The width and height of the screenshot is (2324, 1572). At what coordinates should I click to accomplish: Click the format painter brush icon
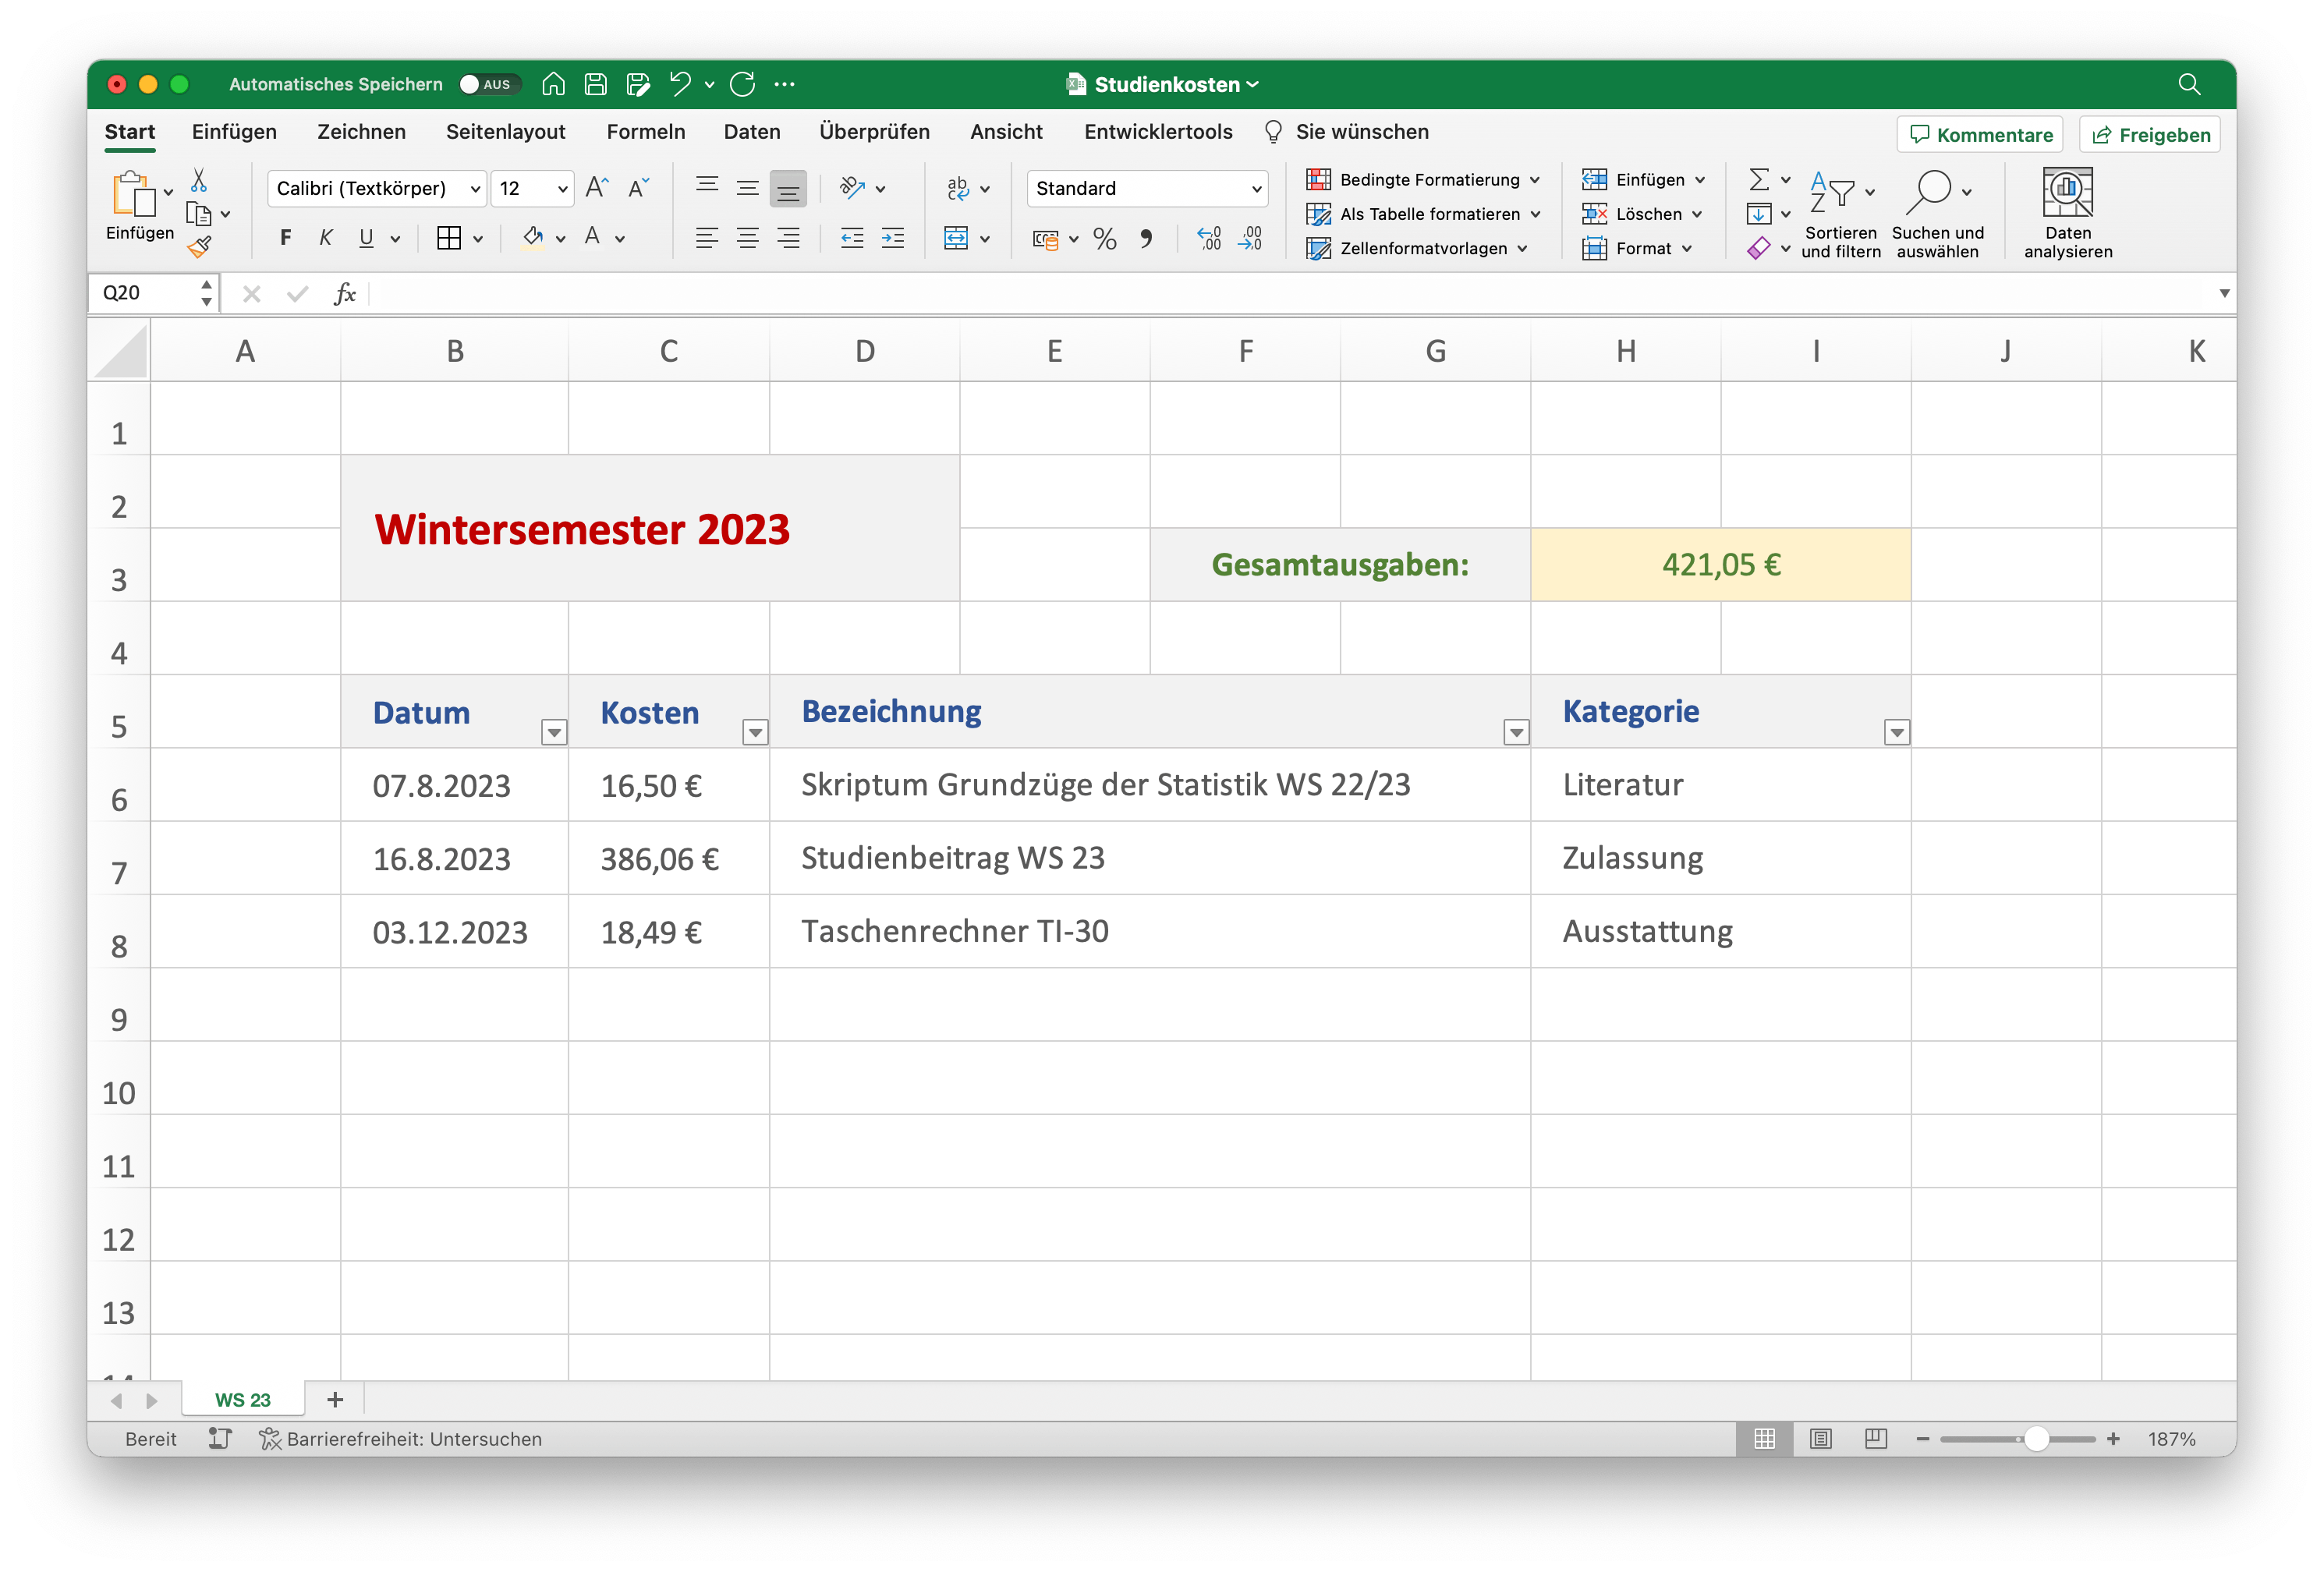[199, 247]
